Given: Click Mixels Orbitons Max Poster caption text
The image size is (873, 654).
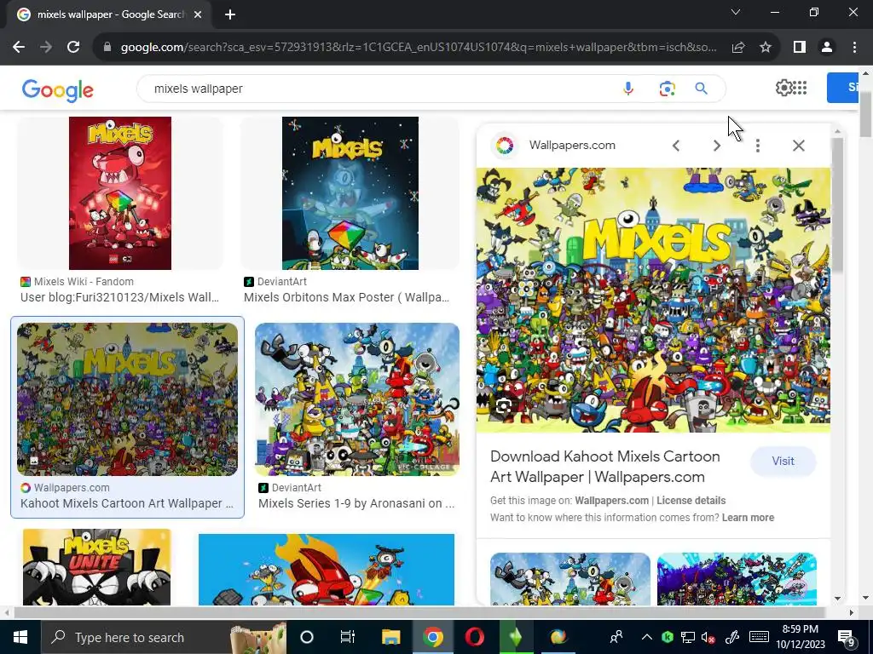Looking at the screenshot, I should pyautogui.click(x=346, y=297).
